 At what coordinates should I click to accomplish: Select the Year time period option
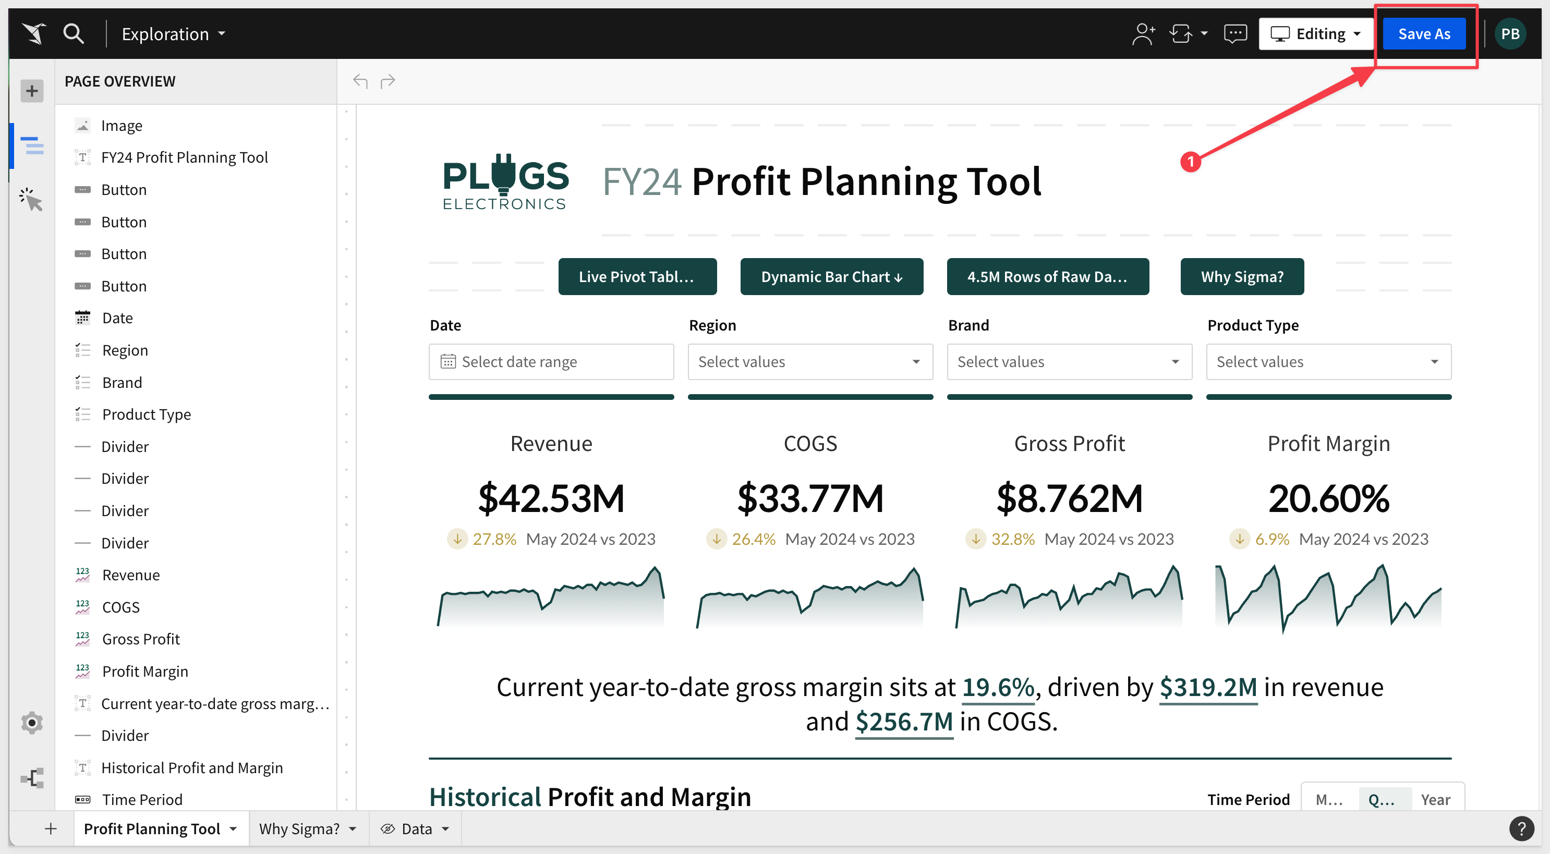point(1435,799)
